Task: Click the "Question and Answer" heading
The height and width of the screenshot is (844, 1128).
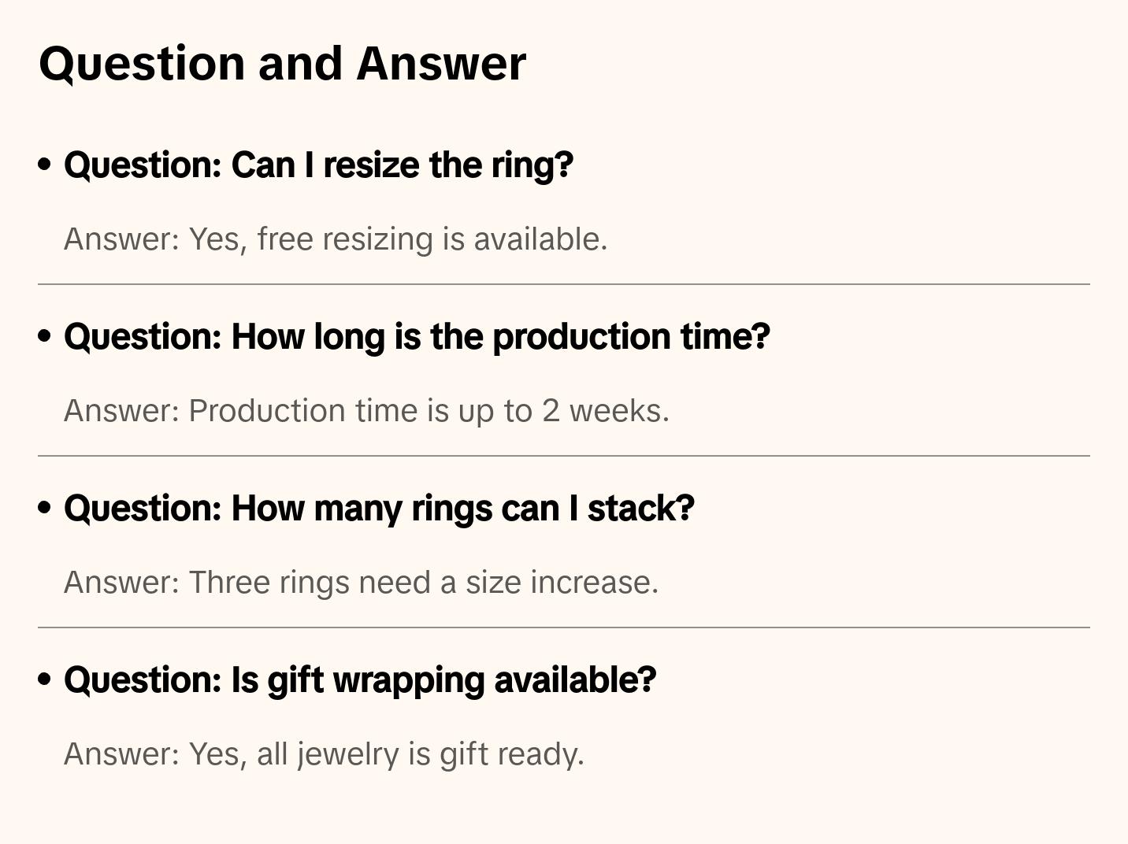Action: (282, 64)
